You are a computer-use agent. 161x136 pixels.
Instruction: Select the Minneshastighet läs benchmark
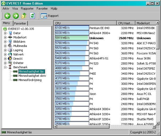pyautogui.click(x=32, y=71)
